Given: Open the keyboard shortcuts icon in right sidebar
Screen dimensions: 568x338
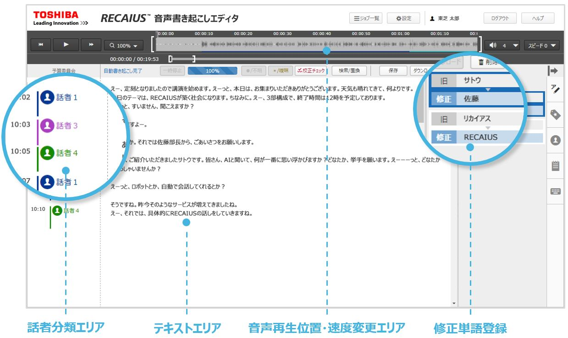Looking at the screenshot, I should [555, 191].
